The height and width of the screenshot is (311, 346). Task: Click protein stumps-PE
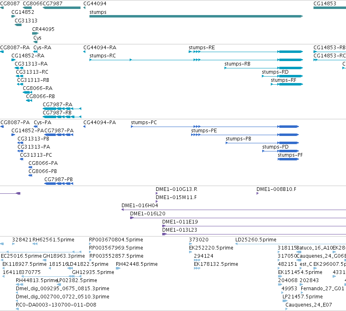point(245,135)
